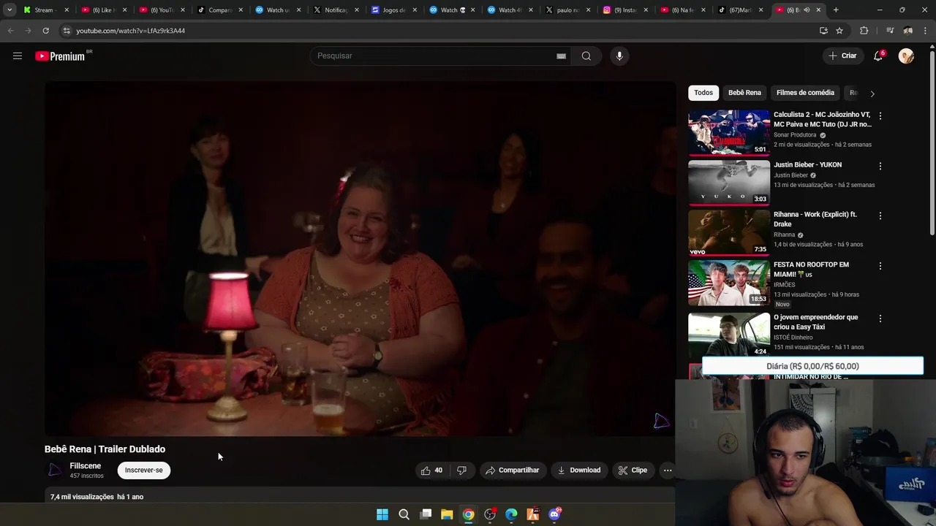
Task: Select the Filmes de comédia chip
Action: (x=805, y=93)
